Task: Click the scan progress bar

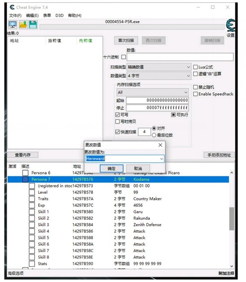Action: tap(132, 27)
